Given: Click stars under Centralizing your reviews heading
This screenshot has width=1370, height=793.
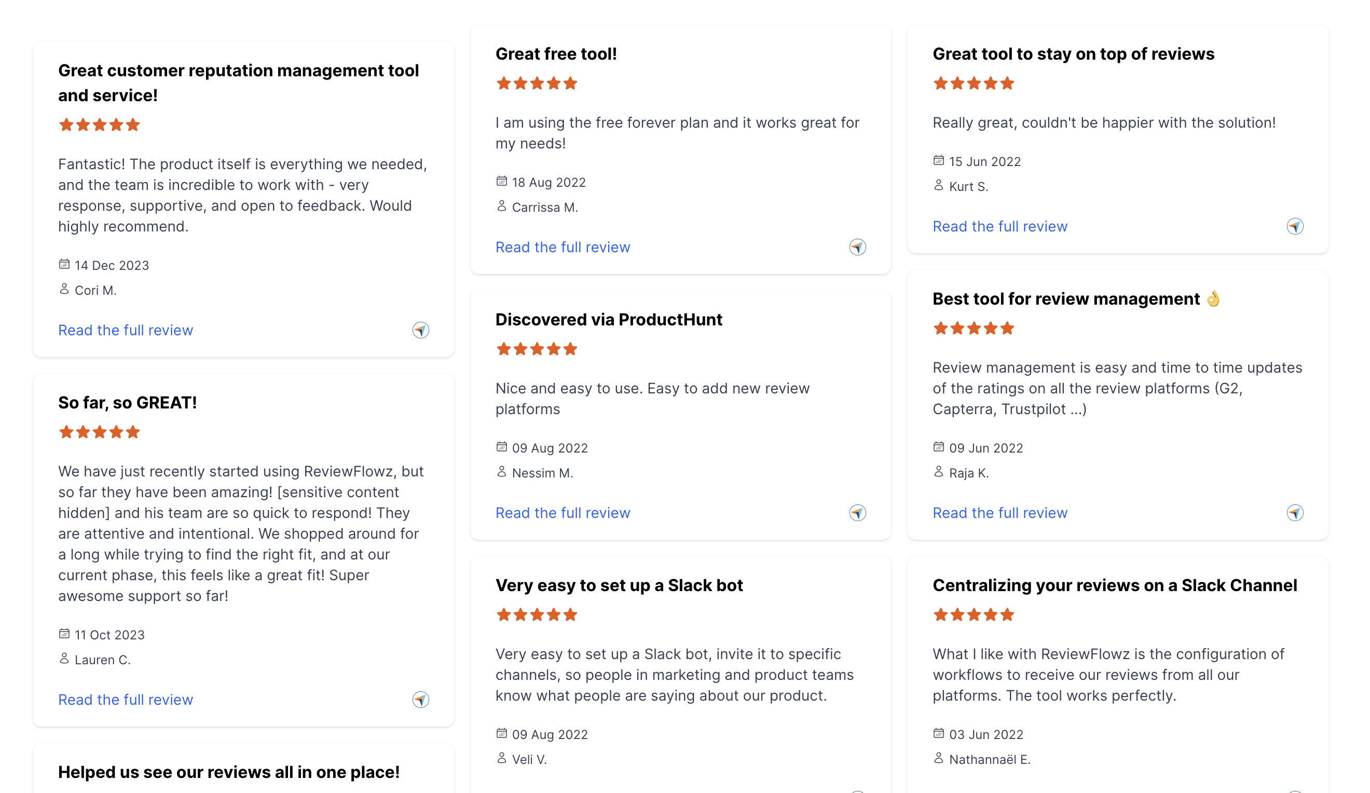Looking at the screenshot, I should click(974, 614).
